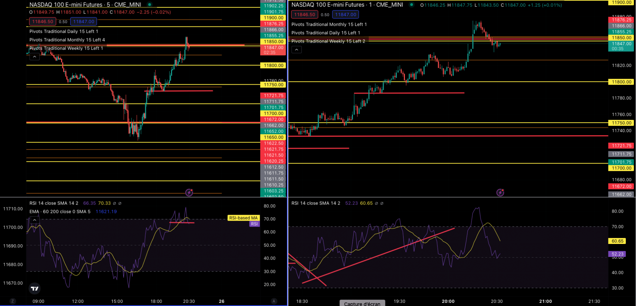Click the green market status dot on right chart

[411, 5]
